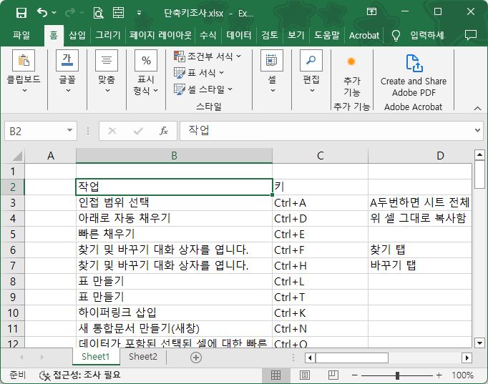Image resolution: width=488 pixels, height=384 pixels.
Task: Save the workbook with the disk icon
Action: (x=21, y=13)
